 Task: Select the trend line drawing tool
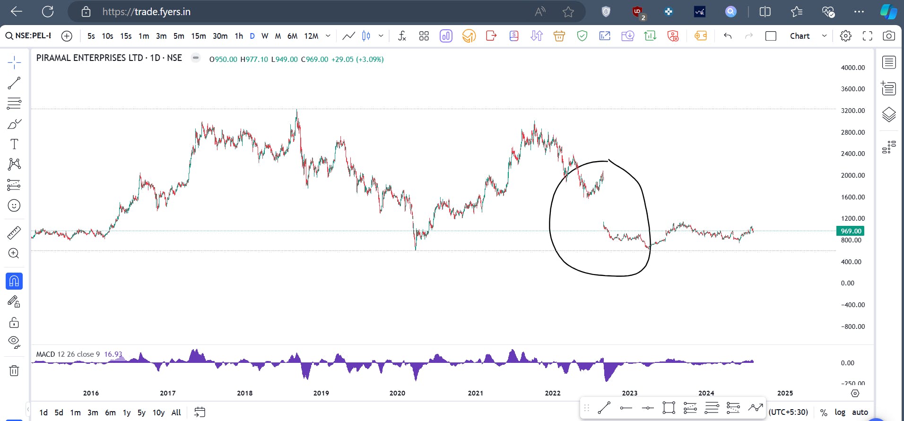14,83
